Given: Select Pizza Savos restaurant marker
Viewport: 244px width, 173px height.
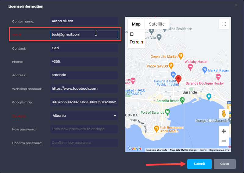Looking at the screenshot, I should click(x=171, y=65).
